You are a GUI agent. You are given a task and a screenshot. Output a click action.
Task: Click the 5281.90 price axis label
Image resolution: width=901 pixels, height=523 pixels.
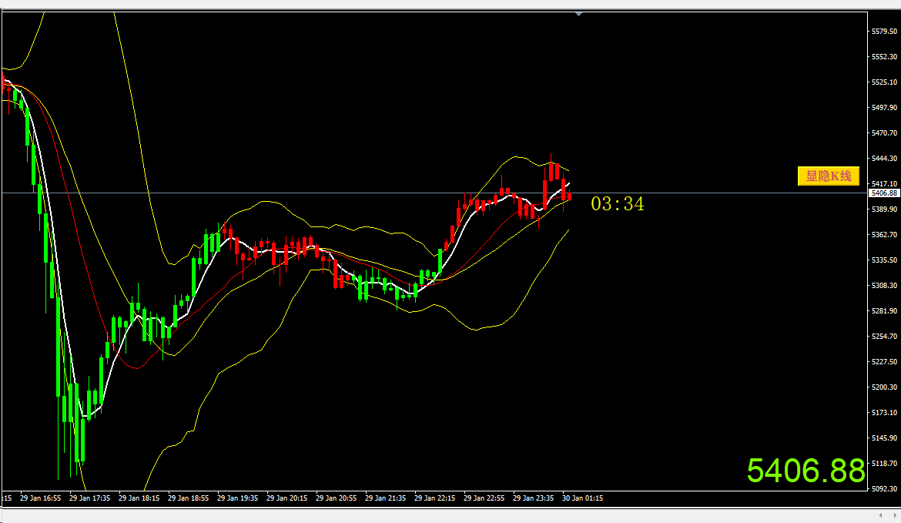(884, 311)
